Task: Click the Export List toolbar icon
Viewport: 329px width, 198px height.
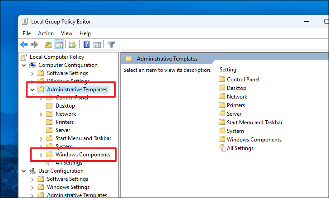Action: [73, 44]
